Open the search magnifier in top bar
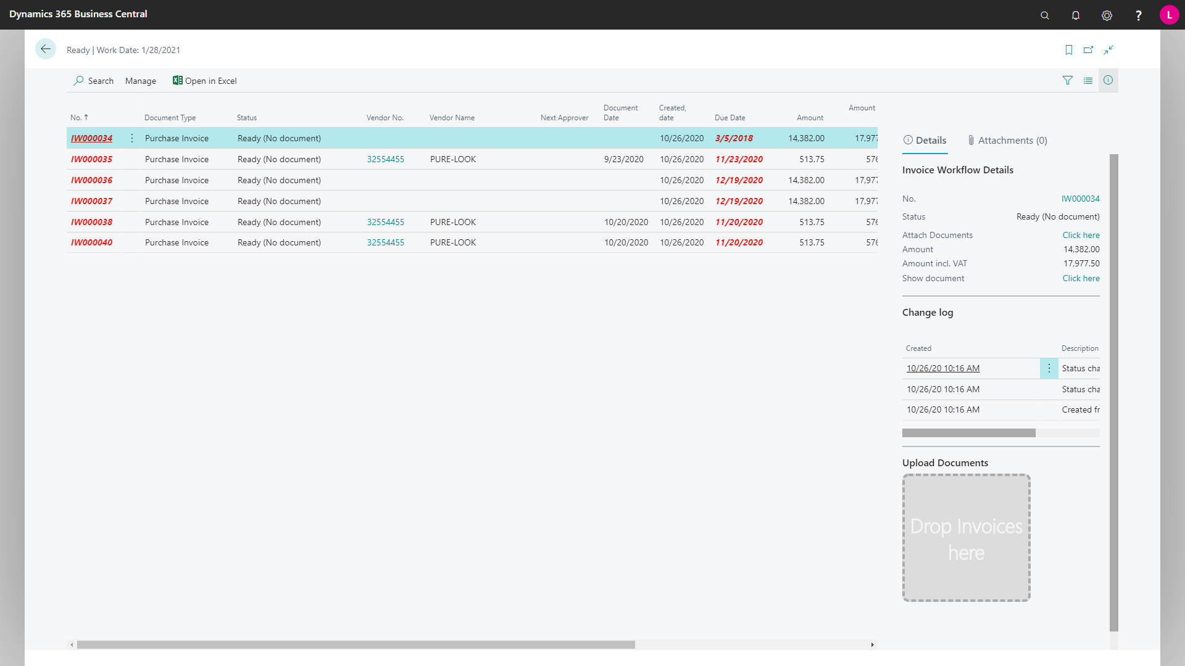This screenshot has height=666, width=1185. coord(1045,15)
